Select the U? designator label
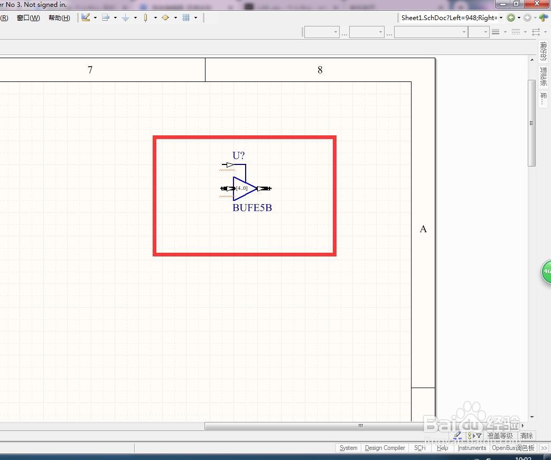Screen dimensions: 551x460 coord(238,155)
